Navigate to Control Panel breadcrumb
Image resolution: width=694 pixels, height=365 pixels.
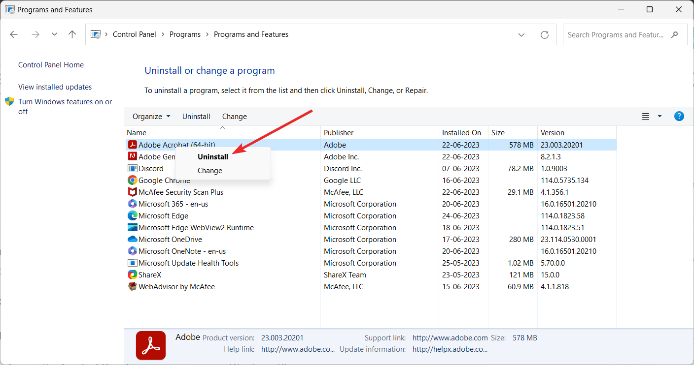point(135,34)
